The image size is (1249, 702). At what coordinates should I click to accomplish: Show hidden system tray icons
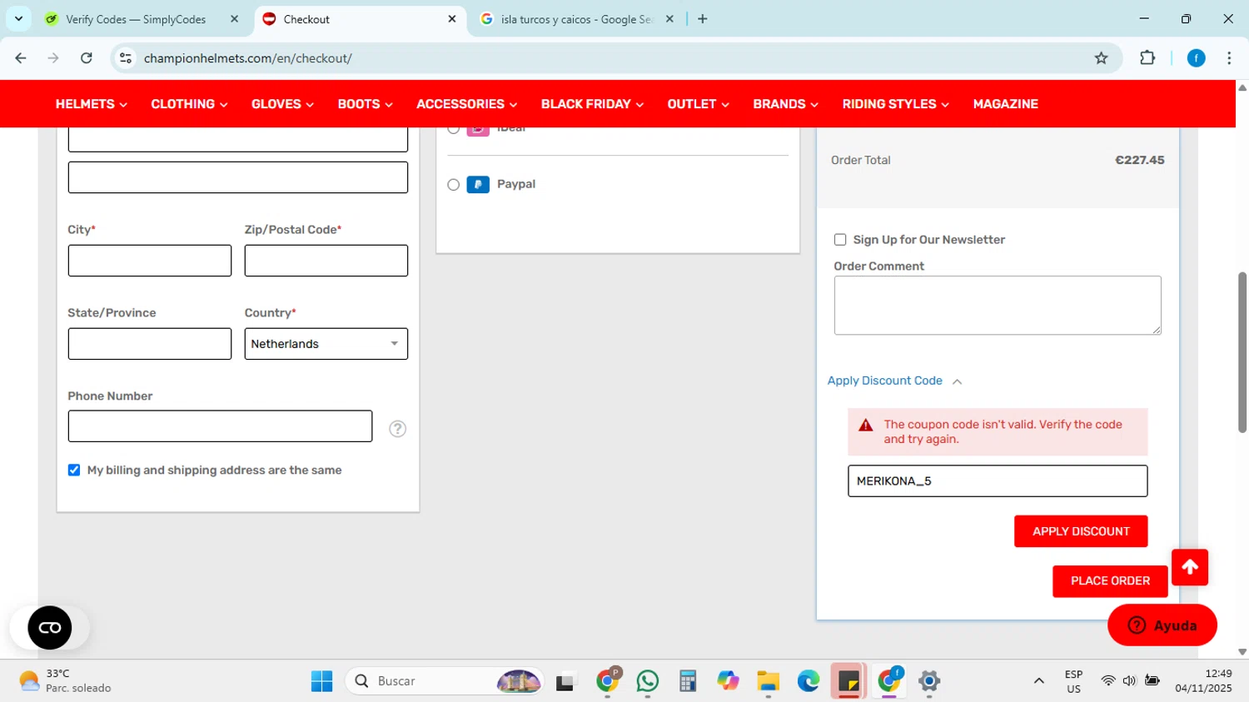(1038, 681)
